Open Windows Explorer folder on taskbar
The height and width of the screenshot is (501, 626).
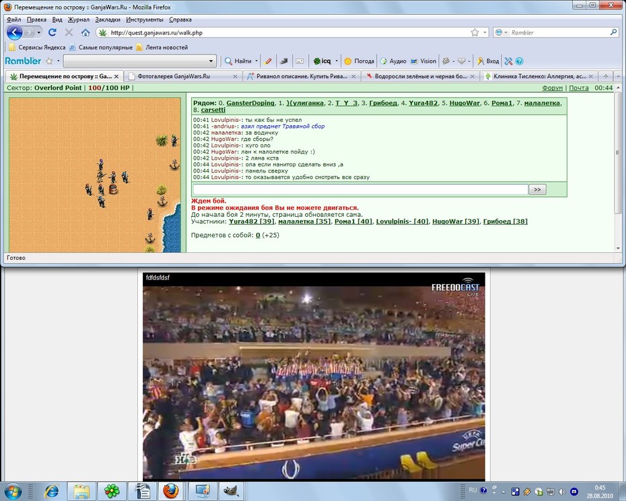coord(81,491)
